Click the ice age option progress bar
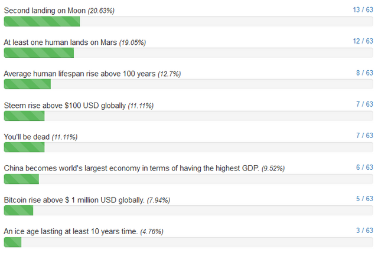The width and height of the screenshot is (378, 253). click(x=188, y=242)
